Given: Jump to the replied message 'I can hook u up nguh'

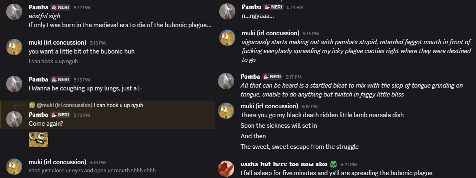Looking at the screenshot, I should 118,105.
